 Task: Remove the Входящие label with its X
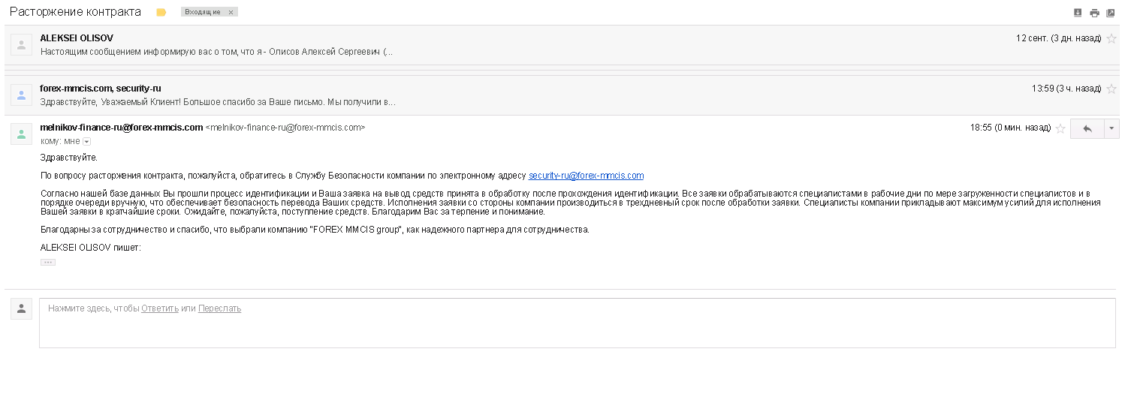tap(231, 12)
